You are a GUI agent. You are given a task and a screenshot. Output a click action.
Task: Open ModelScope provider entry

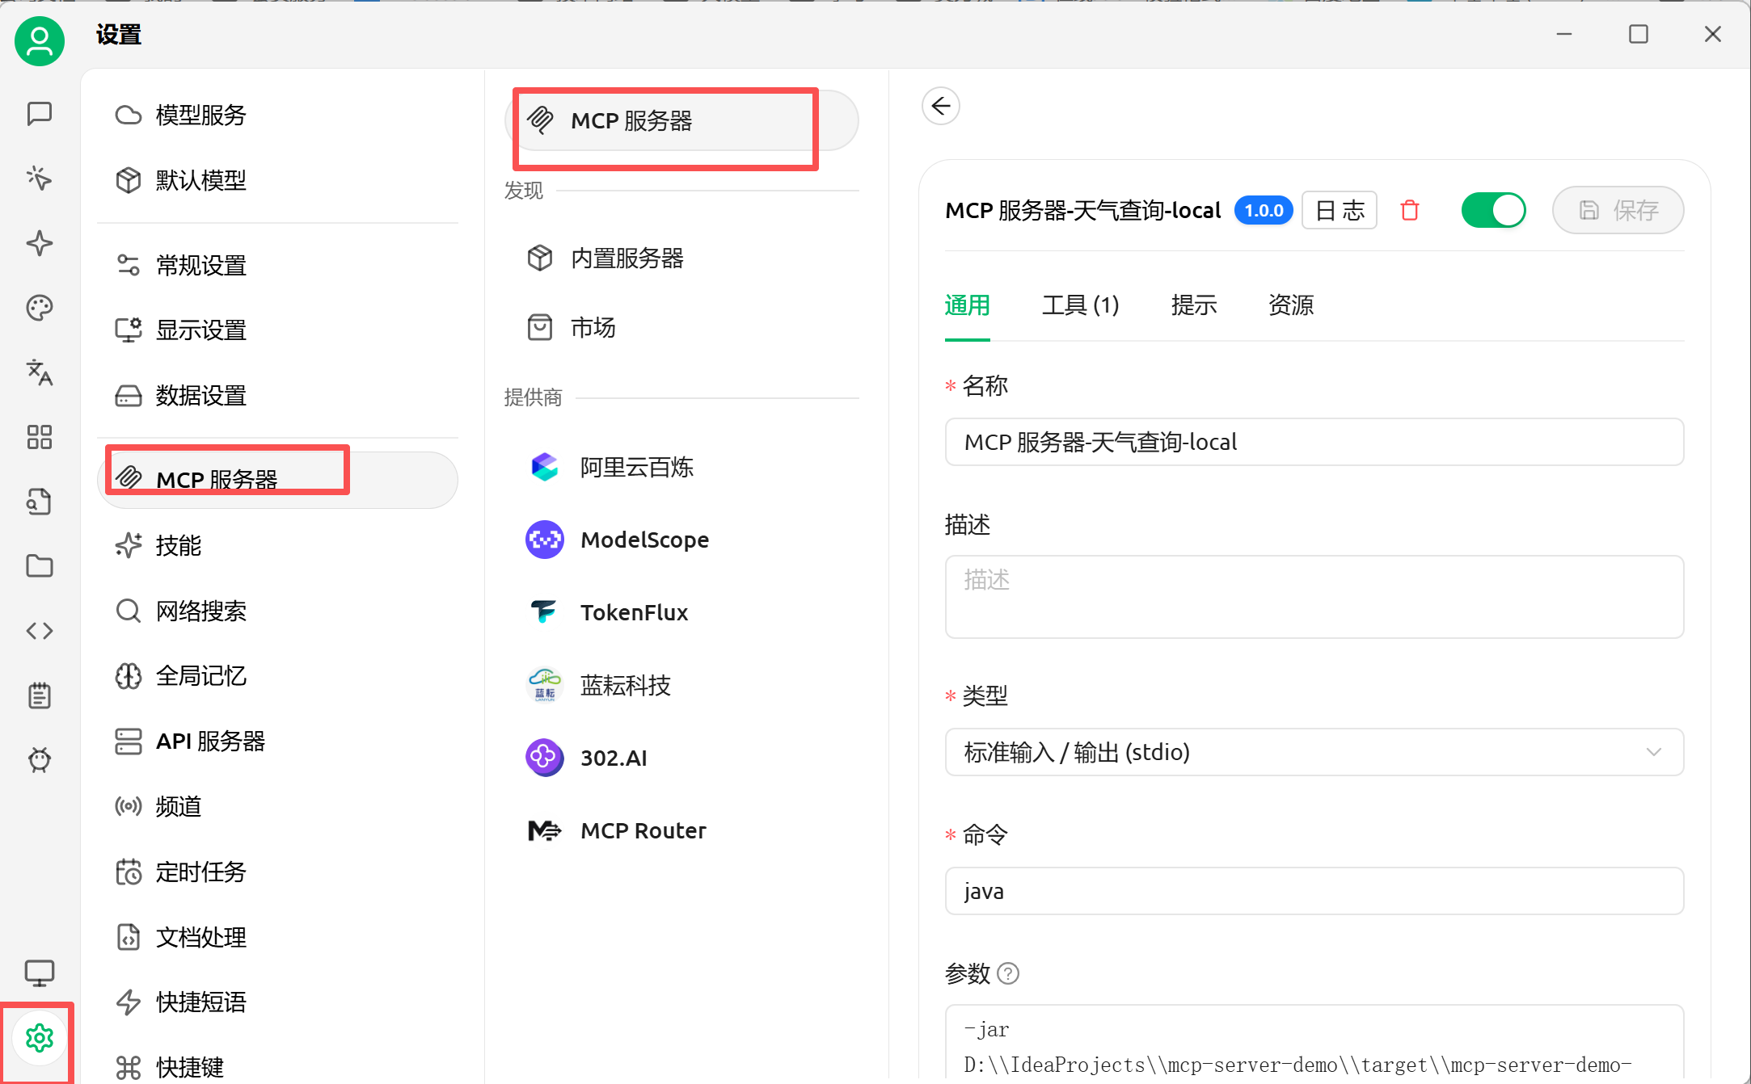[644, 540]
